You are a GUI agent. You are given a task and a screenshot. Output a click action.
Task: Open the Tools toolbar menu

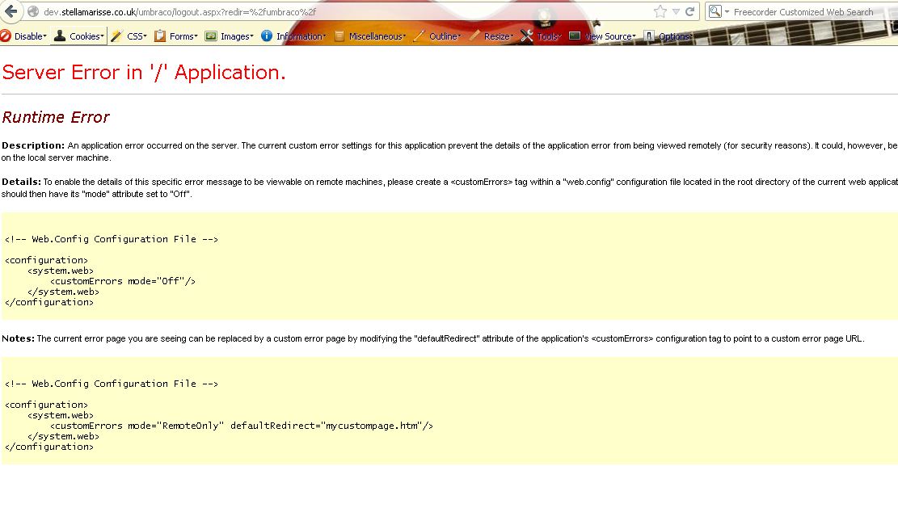click(549, 36)
